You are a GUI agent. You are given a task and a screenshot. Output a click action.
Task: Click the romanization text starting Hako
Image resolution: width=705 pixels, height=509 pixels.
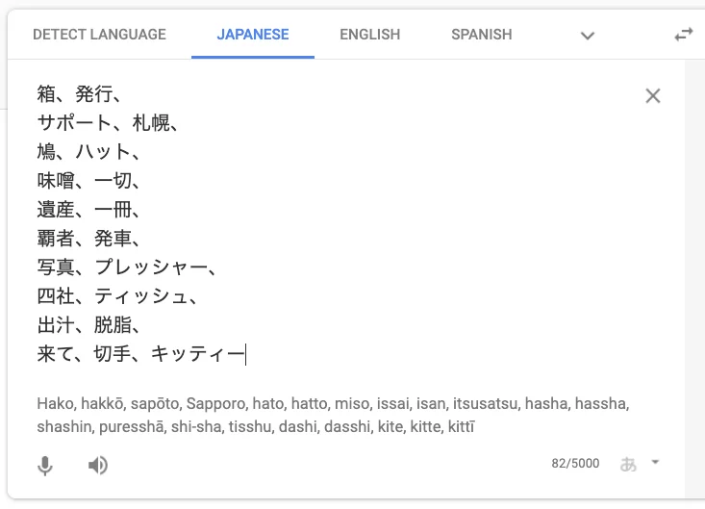[333, 415]
